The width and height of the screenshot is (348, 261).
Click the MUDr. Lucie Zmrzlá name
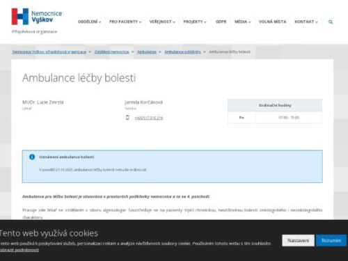click(43, 102)
